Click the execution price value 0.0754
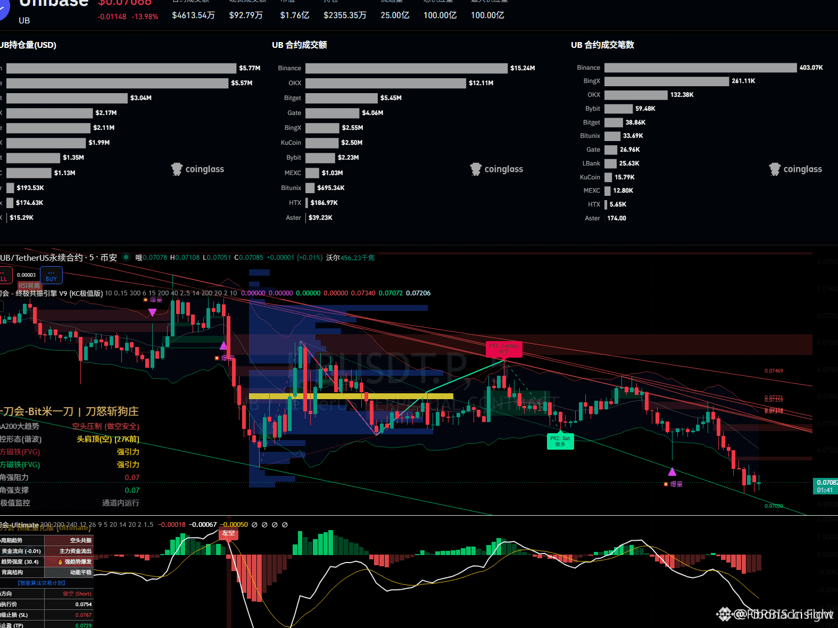Screen dimensions: 838x628 (x=84, y=605)
